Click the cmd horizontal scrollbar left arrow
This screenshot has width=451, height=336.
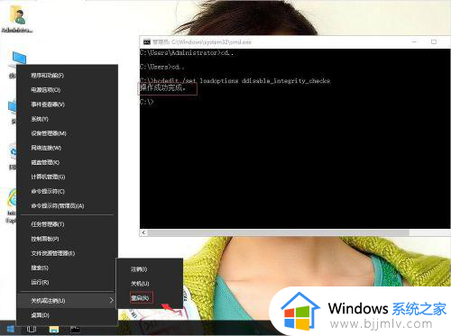point(143,232)
